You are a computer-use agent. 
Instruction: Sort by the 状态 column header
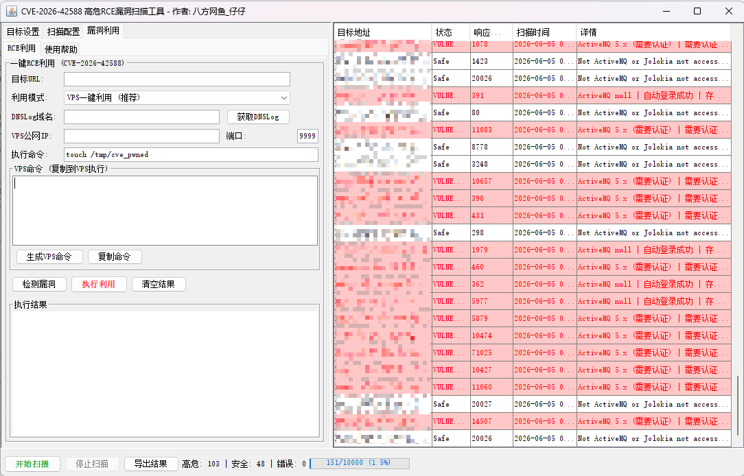(451, 32)
